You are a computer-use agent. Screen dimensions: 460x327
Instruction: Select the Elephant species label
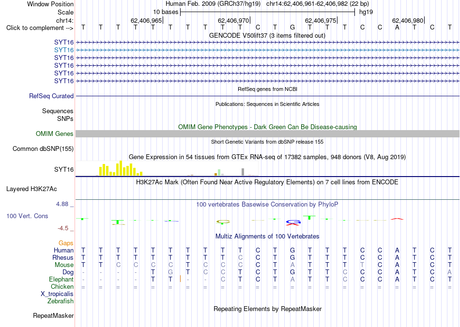click(x=61, y=280)
